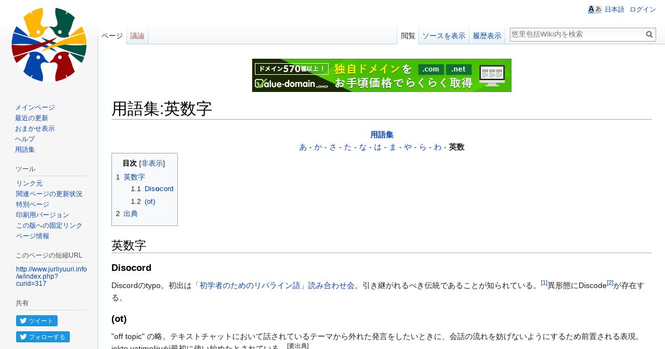665x349 pixels.
Task: Jump to ら index page
Action: tap(422, 147)
